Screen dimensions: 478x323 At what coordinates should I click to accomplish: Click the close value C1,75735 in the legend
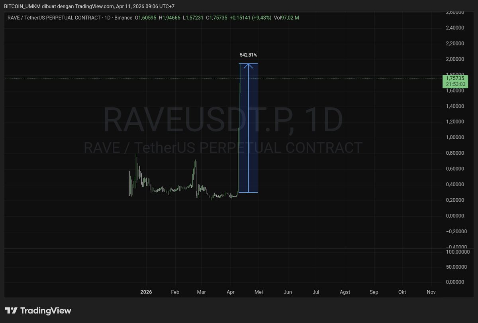coord(217,18)
